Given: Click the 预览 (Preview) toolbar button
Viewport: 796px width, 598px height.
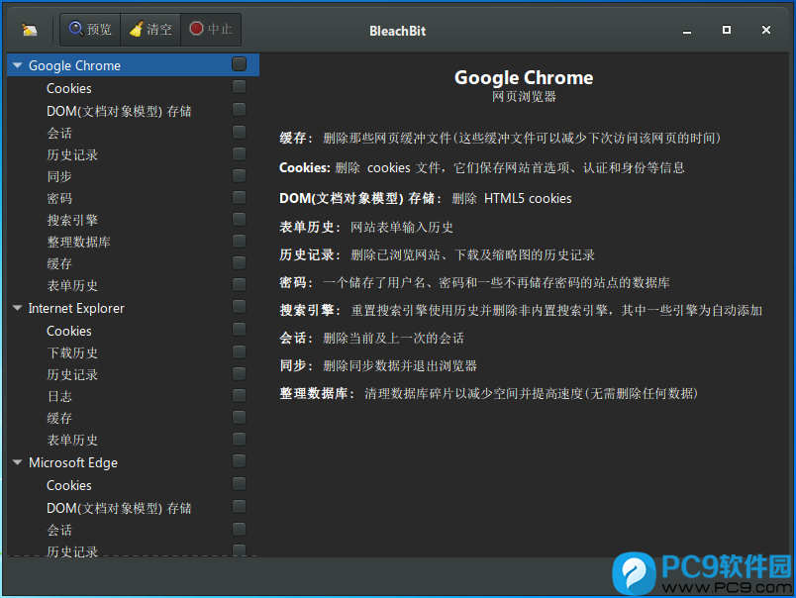Looking at the screenshot, I should click(90, 30).
